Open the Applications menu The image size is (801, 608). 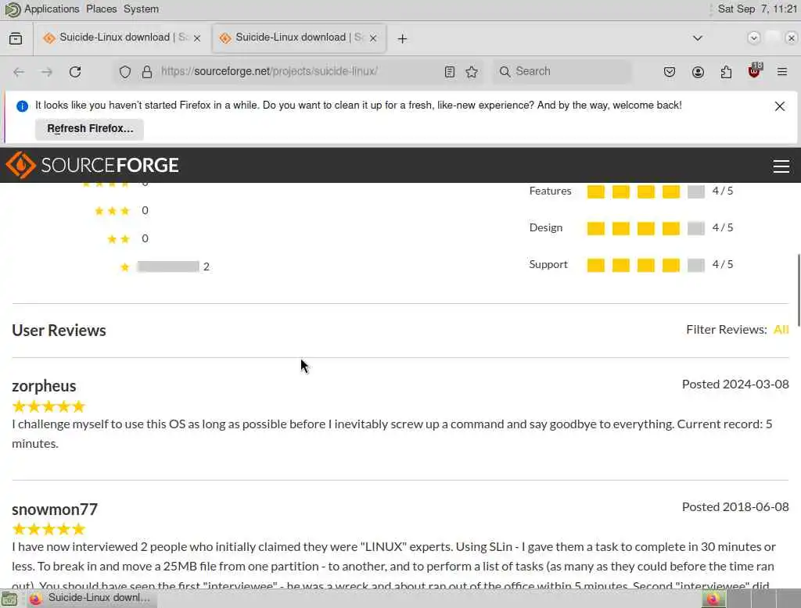(52, 9)
